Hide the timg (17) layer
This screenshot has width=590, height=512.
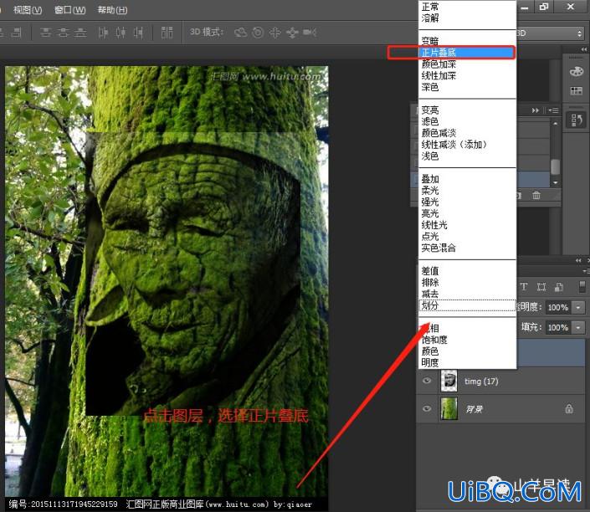(x=427, y=381)
